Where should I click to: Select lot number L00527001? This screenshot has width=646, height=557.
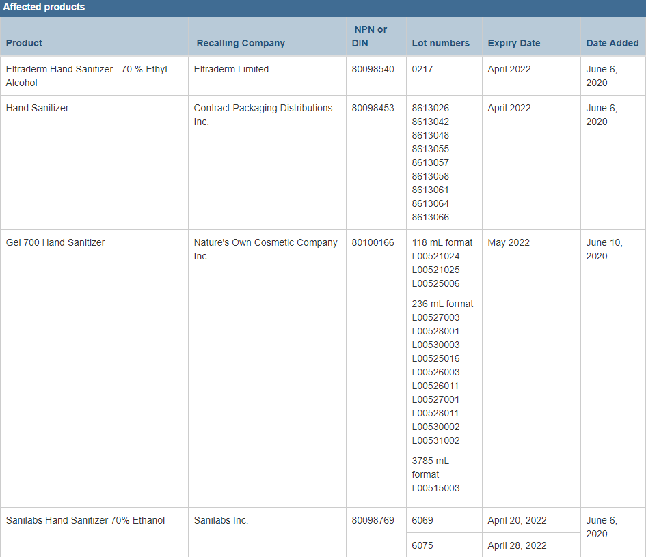435,399
